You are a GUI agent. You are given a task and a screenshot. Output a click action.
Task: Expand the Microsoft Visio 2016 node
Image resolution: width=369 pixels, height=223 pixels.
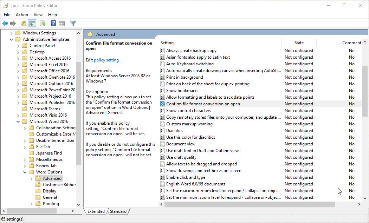(x=18, y=116)
